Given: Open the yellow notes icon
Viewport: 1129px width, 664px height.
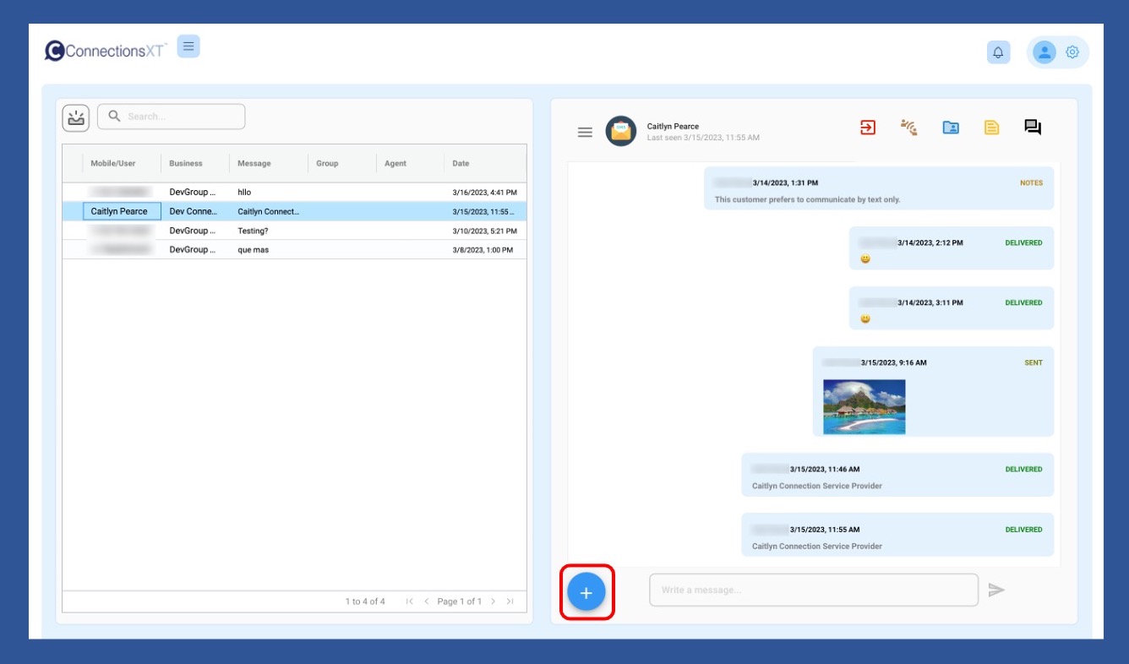Looking at the screenshot, I should (991, 128).
